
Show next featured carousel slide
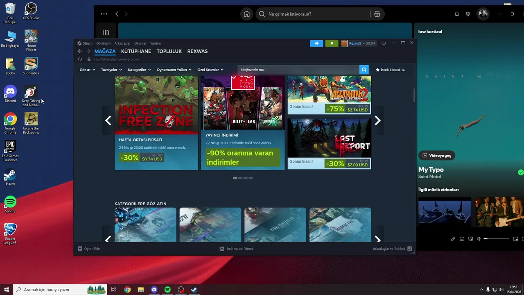pos(377,120)
